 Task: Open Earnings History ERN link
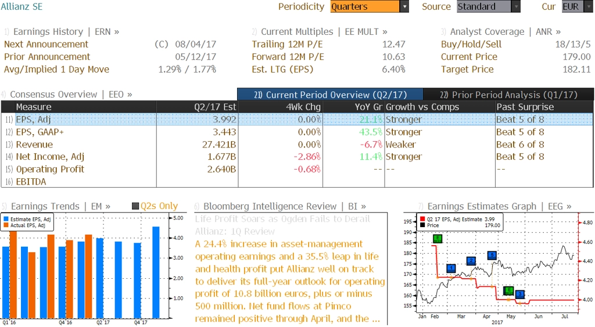66,31
